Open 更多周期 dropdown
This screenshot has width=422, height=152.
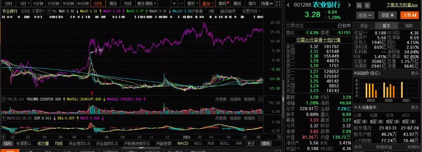[147, 4]
